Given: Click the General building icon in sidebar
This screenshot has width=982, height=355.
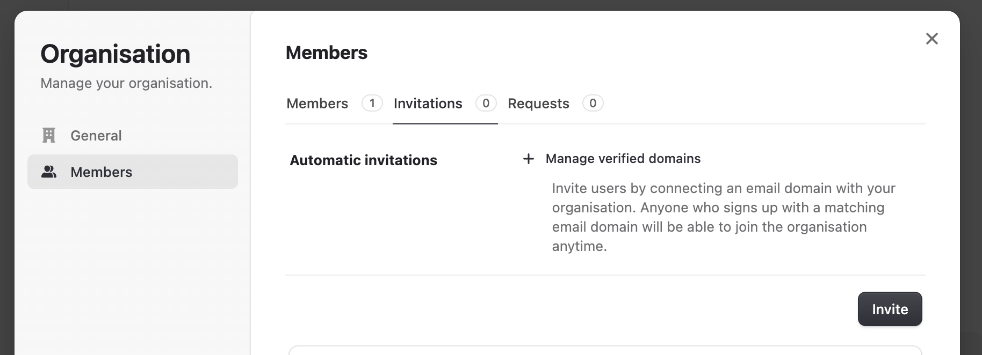Looking at the screenshot, I should tap(49, 135).
